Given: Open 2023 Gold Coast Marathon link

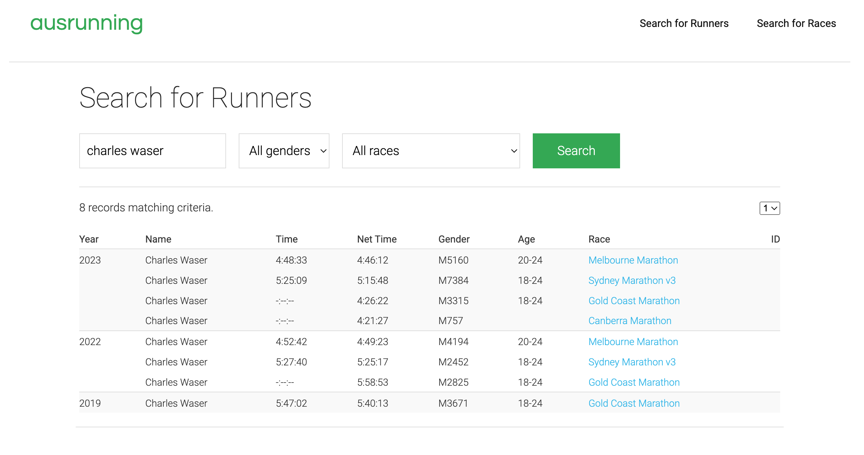Looking at the screenshot, I should pyautogui.click(x=634, y=301).
